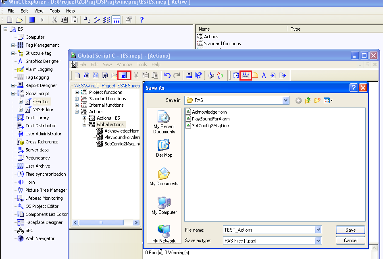Expand Tag Management node in ES tree
The width and height of the screenshot is (383, 259).
[13, 45]
